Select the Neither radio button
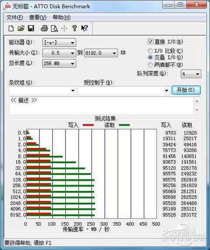The image size is (210, 250). point(150,65)
